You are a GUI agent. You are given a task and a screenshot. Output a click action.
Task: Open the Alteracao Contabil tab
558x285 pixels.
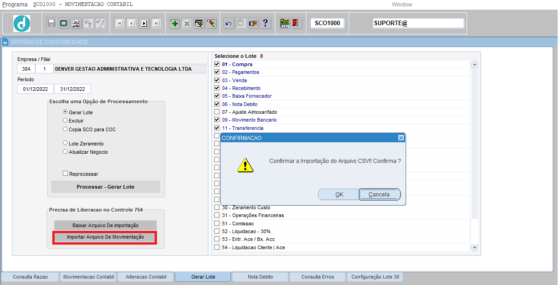pyautogui.click(x=146, y=277)
